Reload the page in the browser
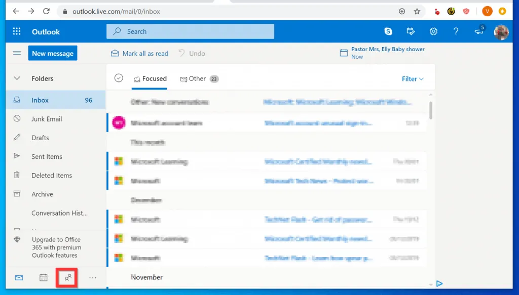The width and height of the screenshot is (519, 295). 46,12
